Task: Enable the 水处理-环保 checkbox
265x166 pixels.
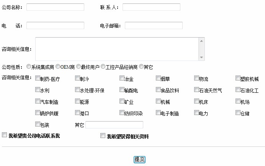Action: click(77, 90)
